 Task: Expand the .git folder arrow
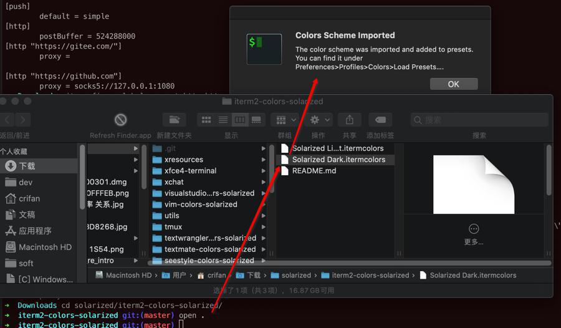pyautogui.click(x=263, y=148)
